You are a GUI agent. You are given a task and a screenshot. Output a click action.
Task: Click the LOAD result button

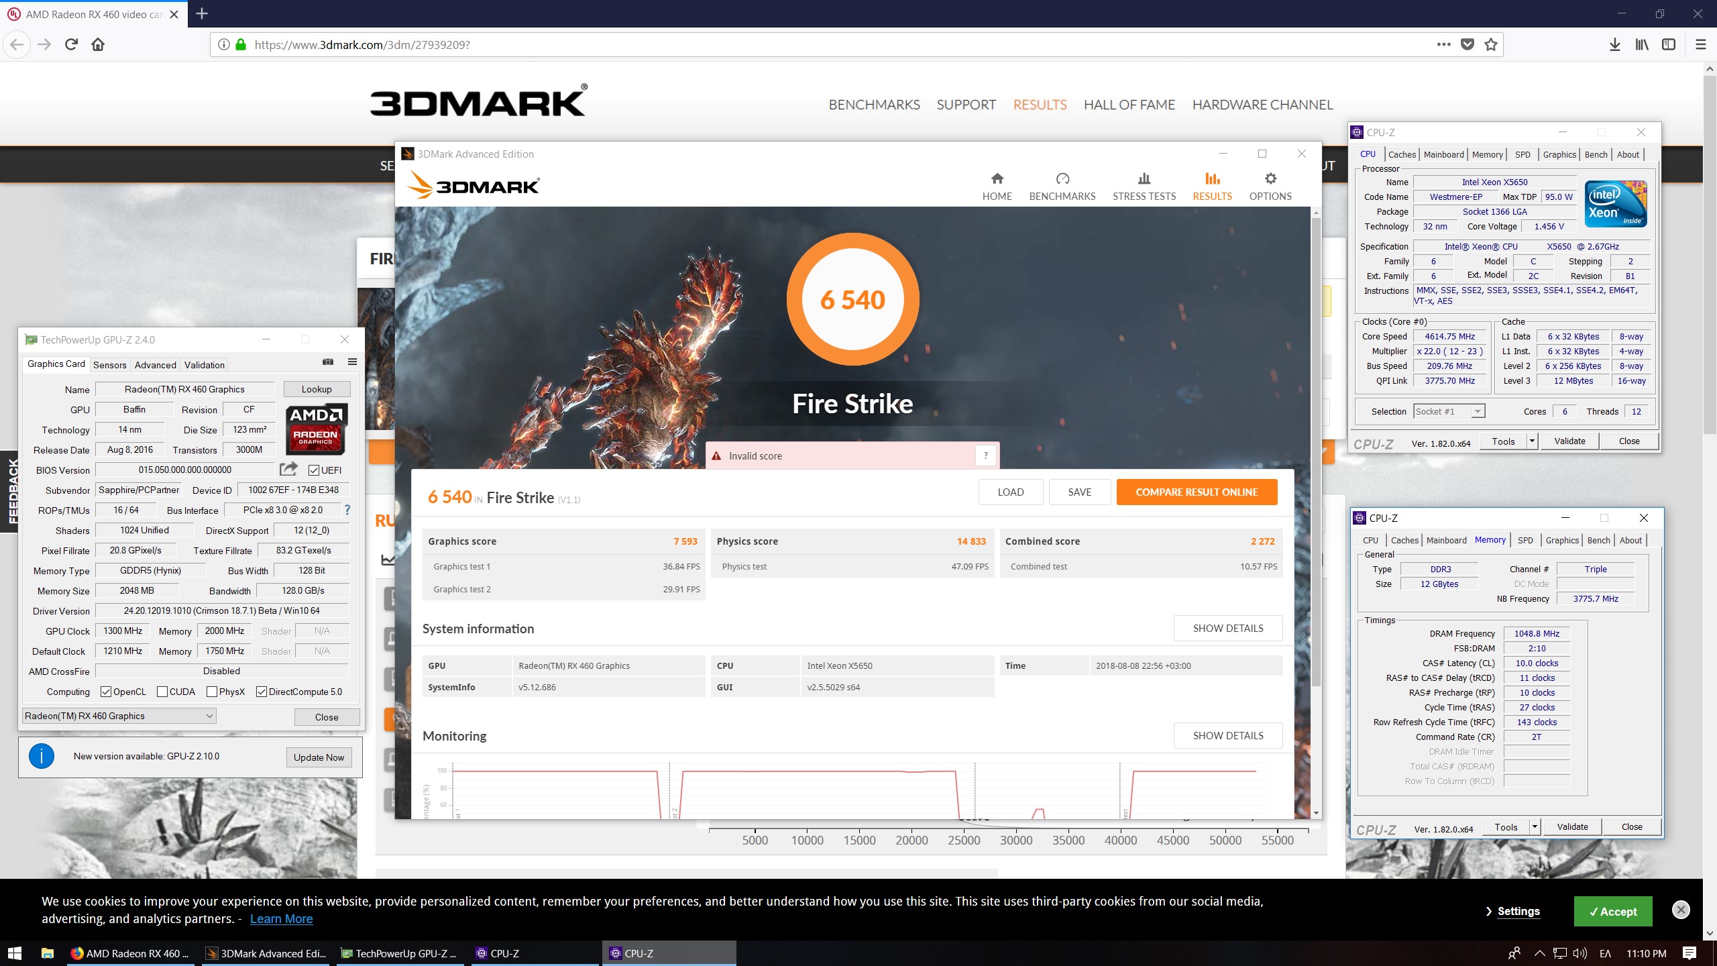click(x=1011, y=492)
